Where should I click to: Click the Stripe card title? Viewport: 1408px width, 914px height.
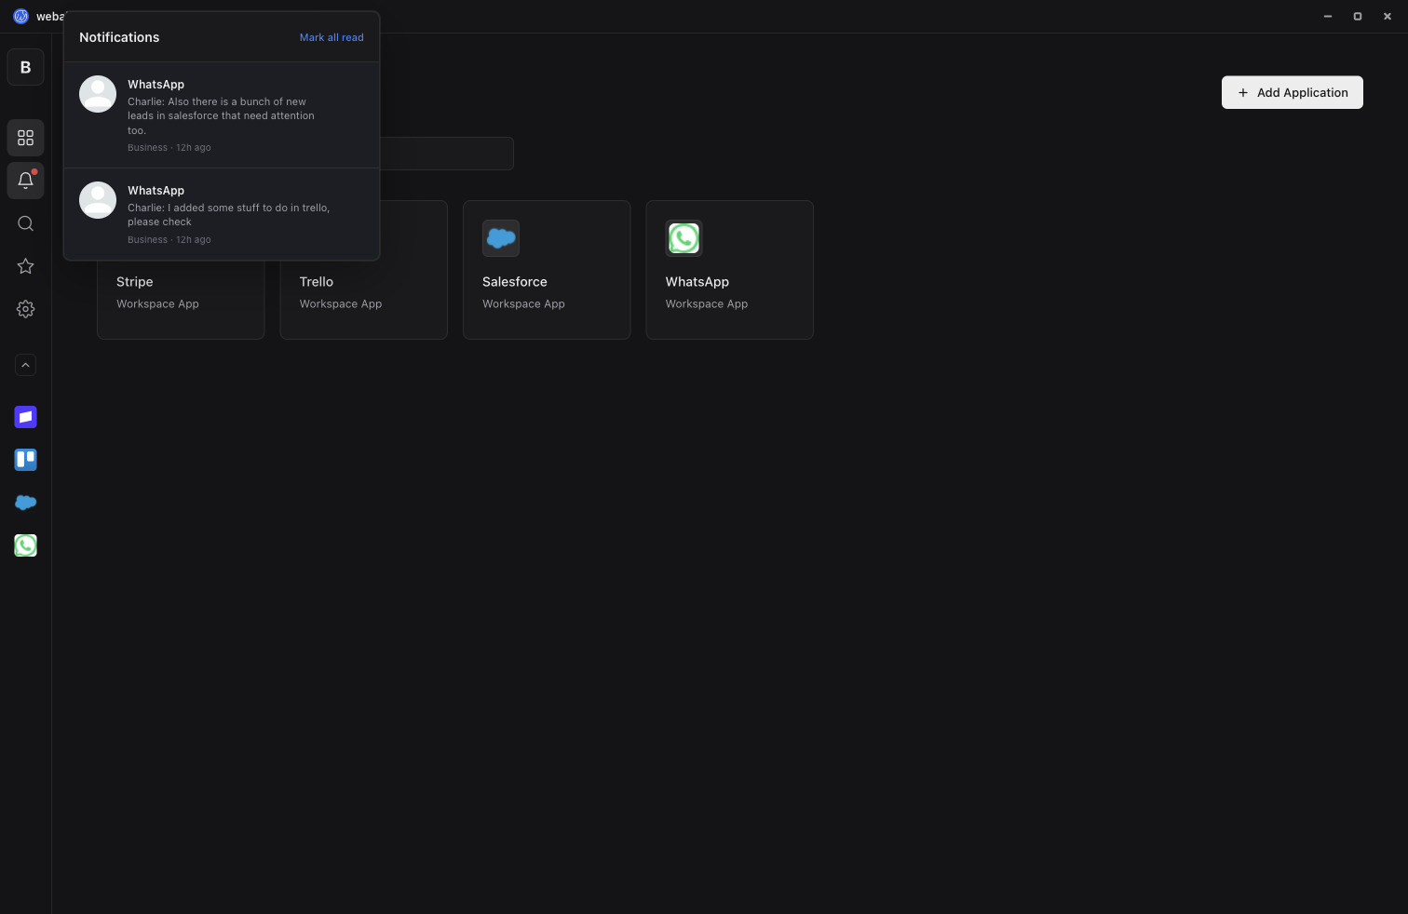tap(135, 282)
